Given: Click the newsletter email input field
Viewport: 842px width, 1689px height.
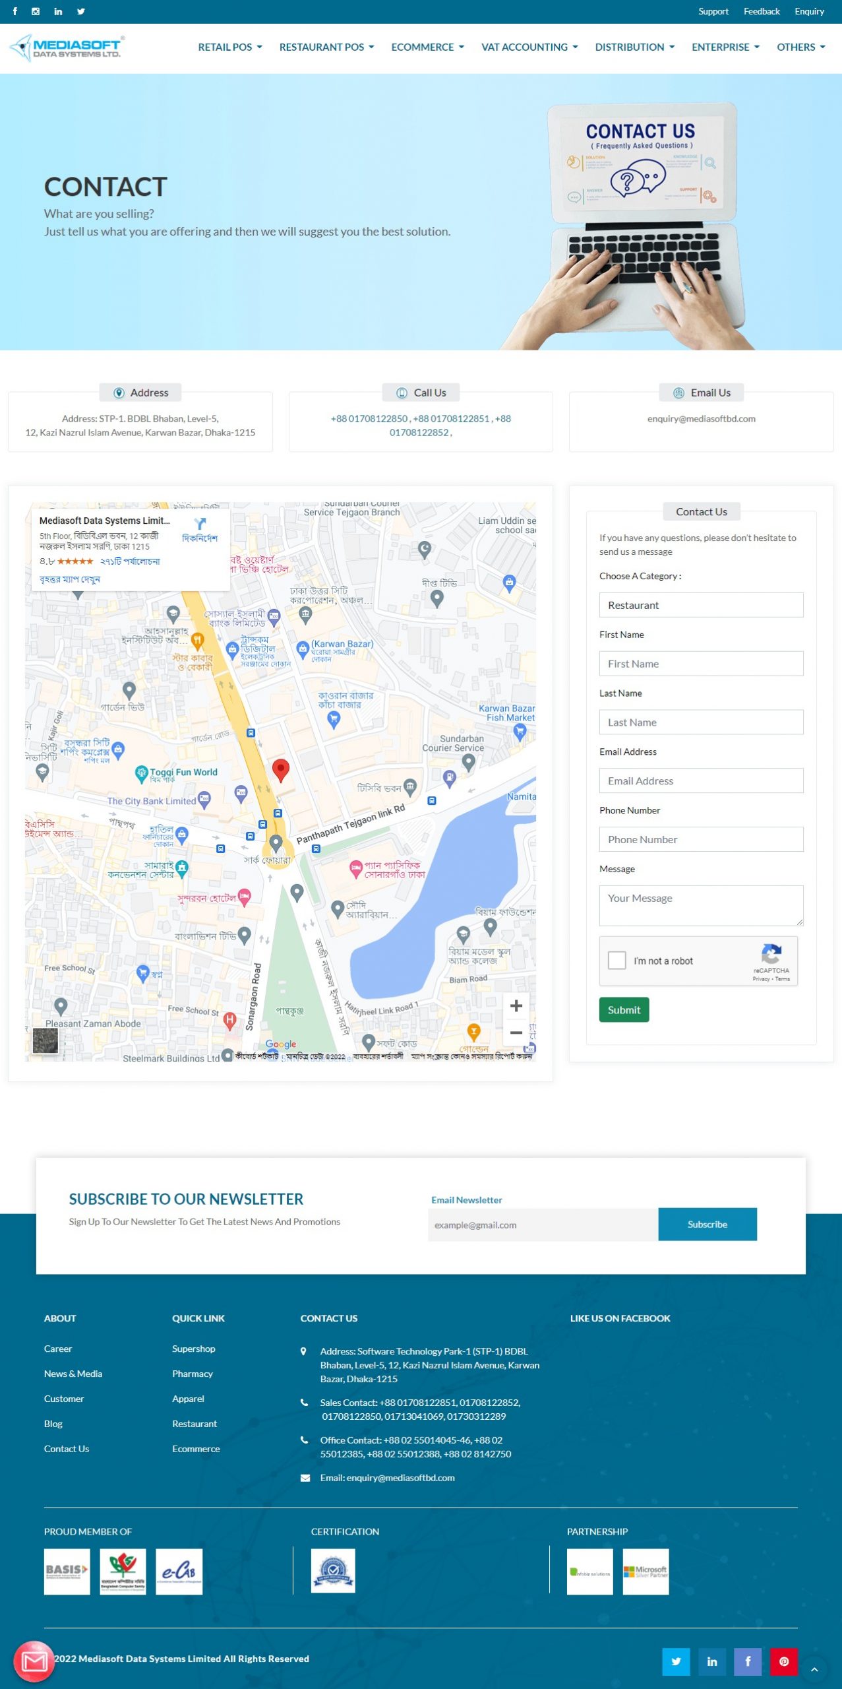Looking at the screenshot, I should [543, 1225].
